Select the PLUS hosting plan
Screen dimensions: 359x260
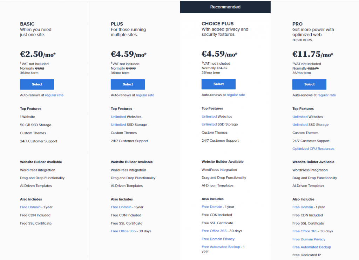[128, 84]
